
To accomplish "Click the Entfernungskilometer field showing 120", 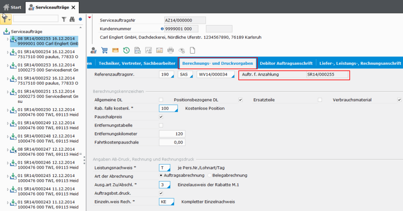I will tap(172, 134).
